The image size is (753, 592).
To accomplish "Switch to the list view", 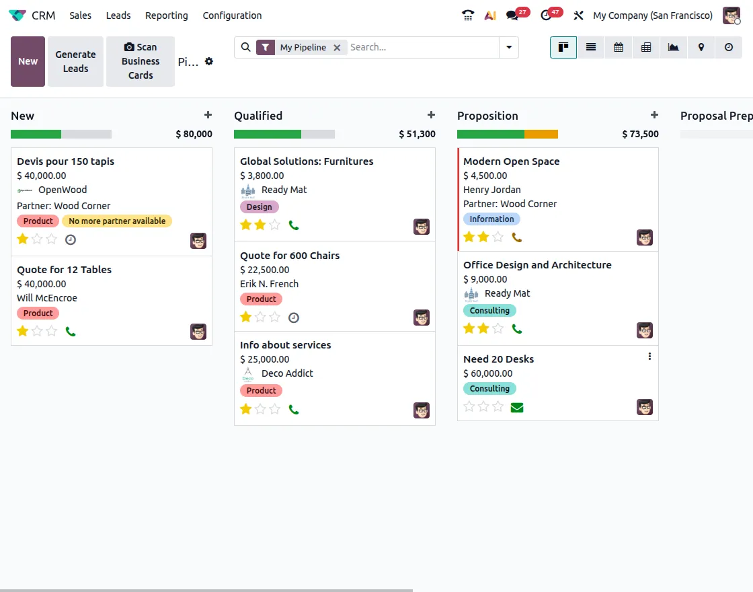I will (591, 47).
